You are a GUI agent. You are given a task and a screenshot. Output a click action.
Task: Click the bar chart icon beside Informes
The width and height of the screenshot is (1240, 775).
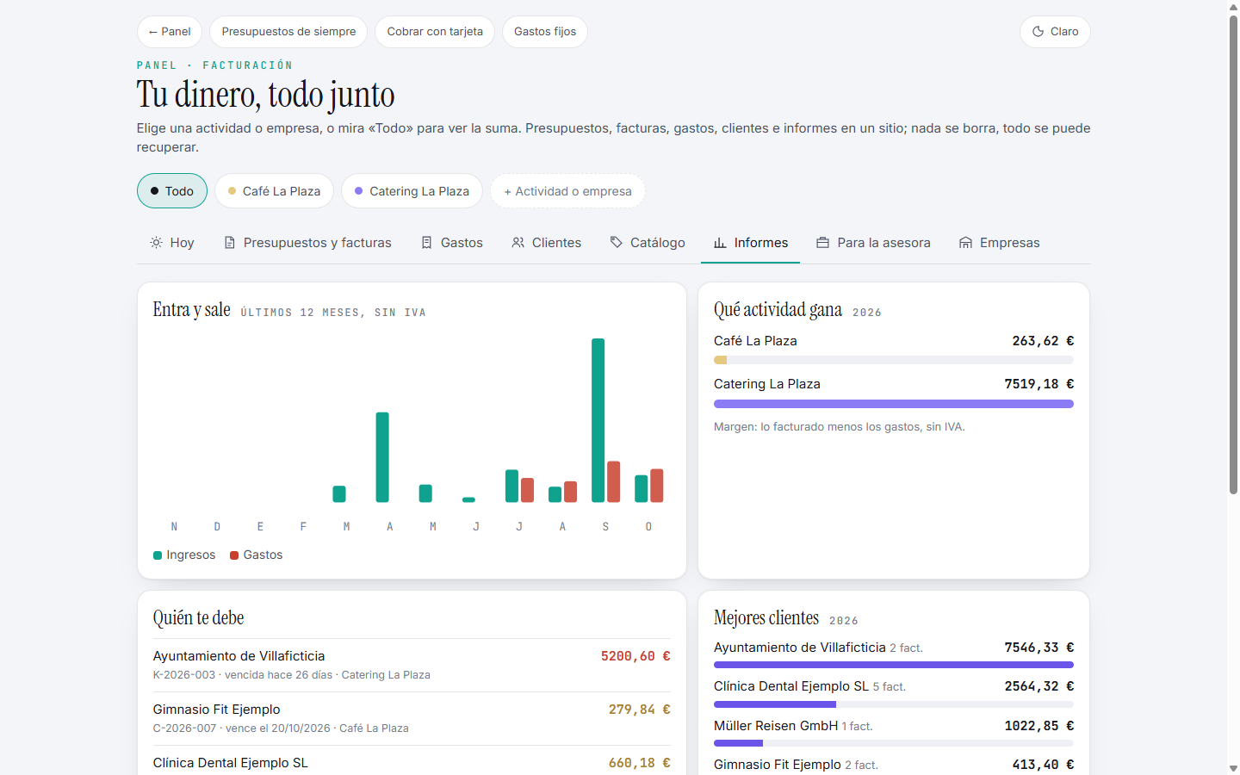(x=720, y=243)
